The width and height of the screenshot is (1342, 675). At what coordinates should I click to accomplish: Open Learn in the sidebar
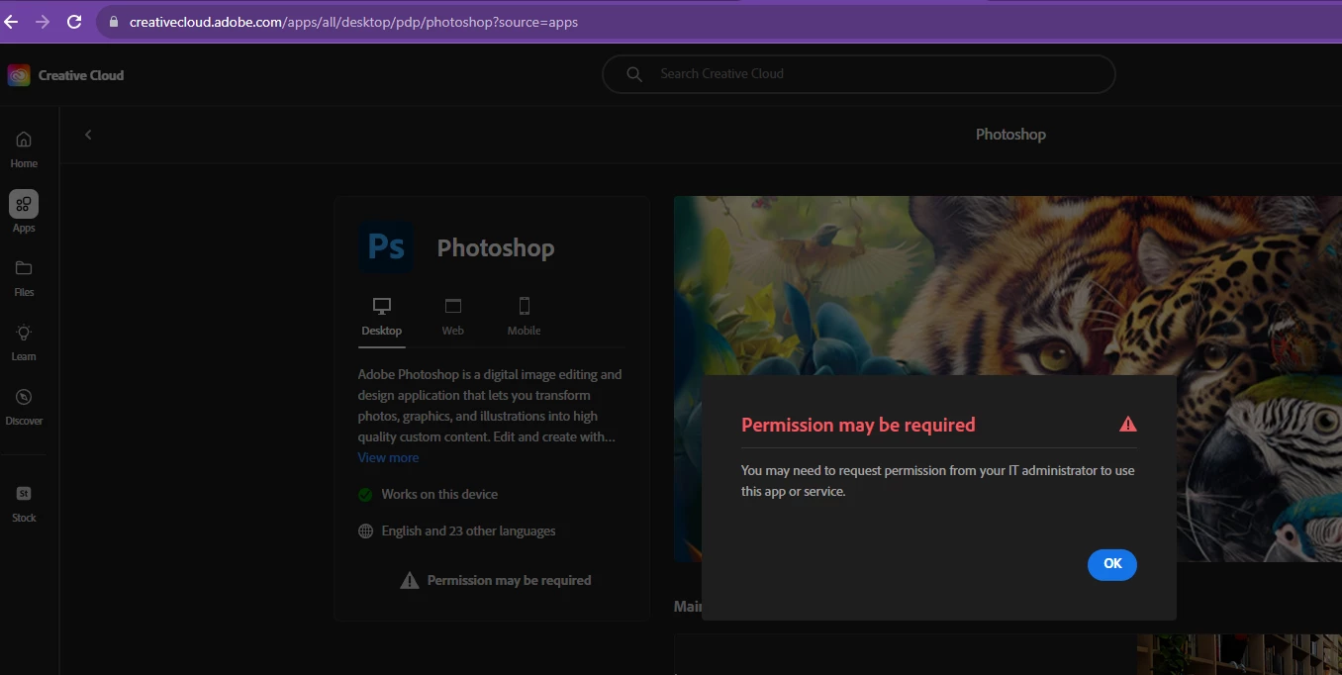(x=24, y=342)
